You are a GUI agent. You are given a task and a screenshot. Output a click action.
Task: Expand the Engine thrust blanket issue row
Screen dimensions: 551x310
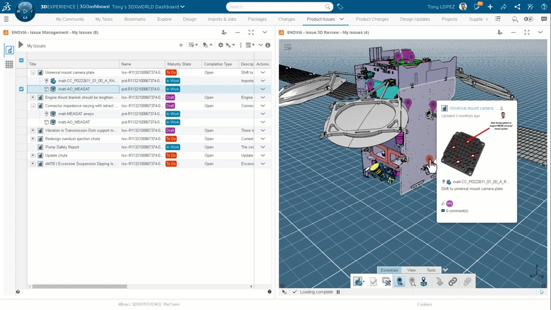click(x=33, y=98)
